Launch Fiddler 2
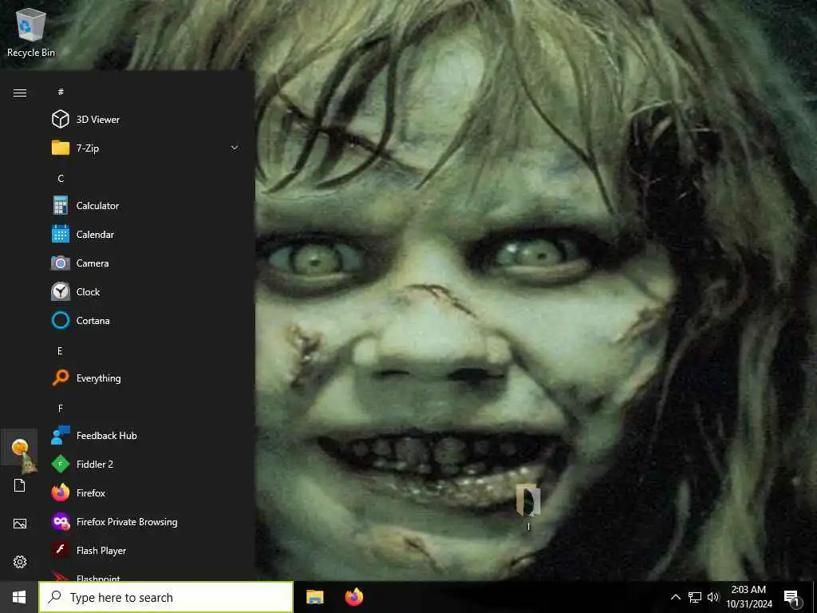817x613 pixels. tap(146, 465)
